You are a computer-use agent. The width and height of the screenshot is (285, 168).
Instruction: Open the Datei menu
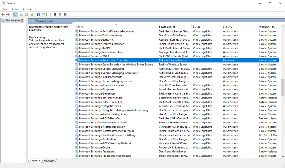click(5, 9)
